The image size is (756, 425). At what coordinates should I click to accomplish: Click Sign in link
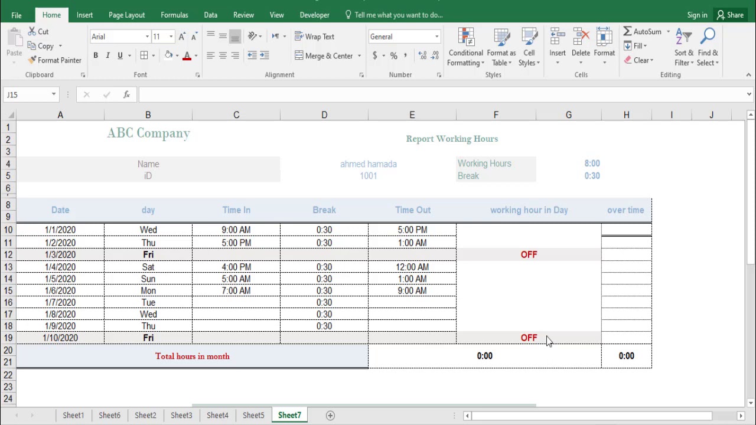tap(697, 15)
